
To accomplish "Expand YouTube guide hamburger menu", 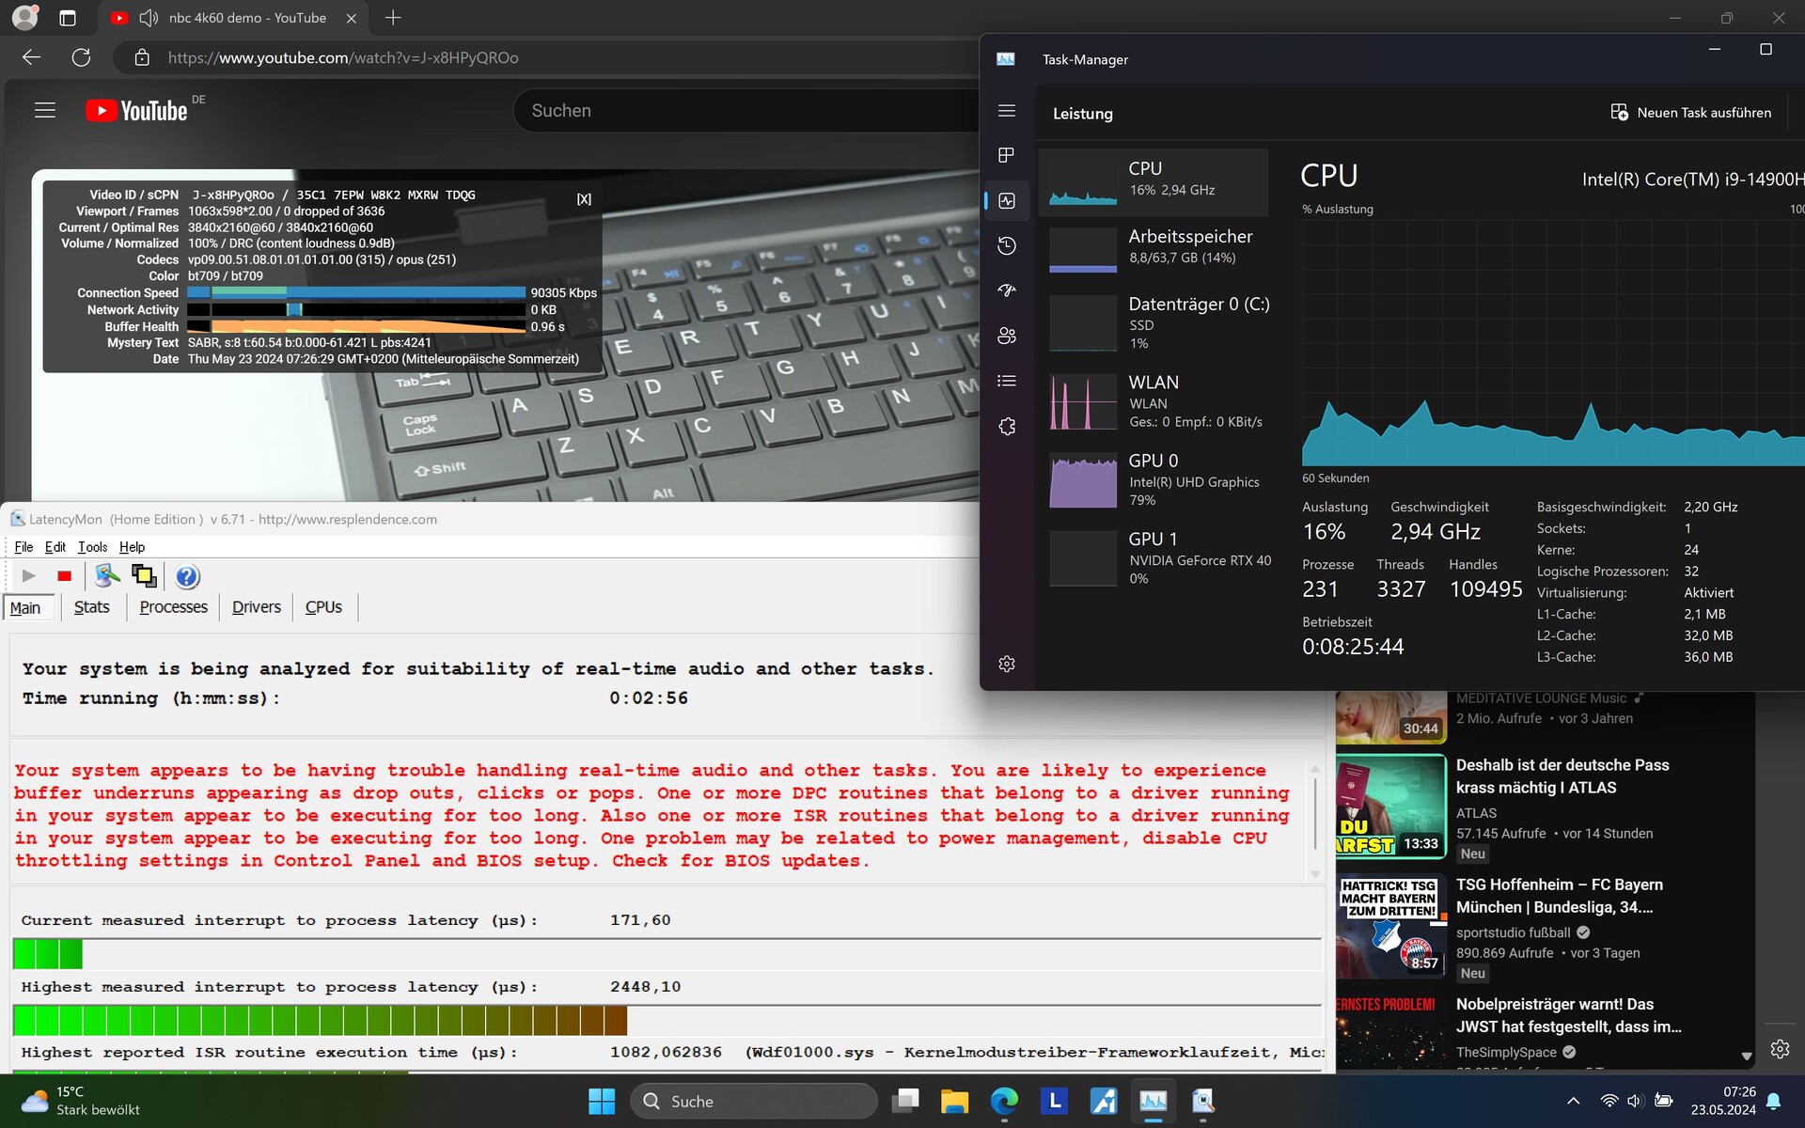I will 45,111.
